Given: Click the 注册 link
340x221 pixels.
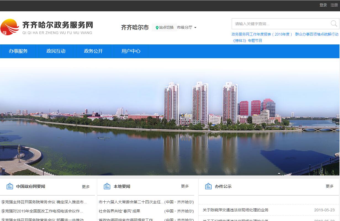Looking at the screenshot, I should tap(334, 5).
